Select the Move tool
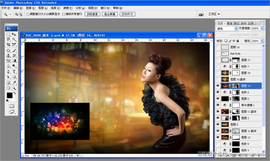Image resolution: width=270 pixels, height=161 pixels. click(14, 34)
